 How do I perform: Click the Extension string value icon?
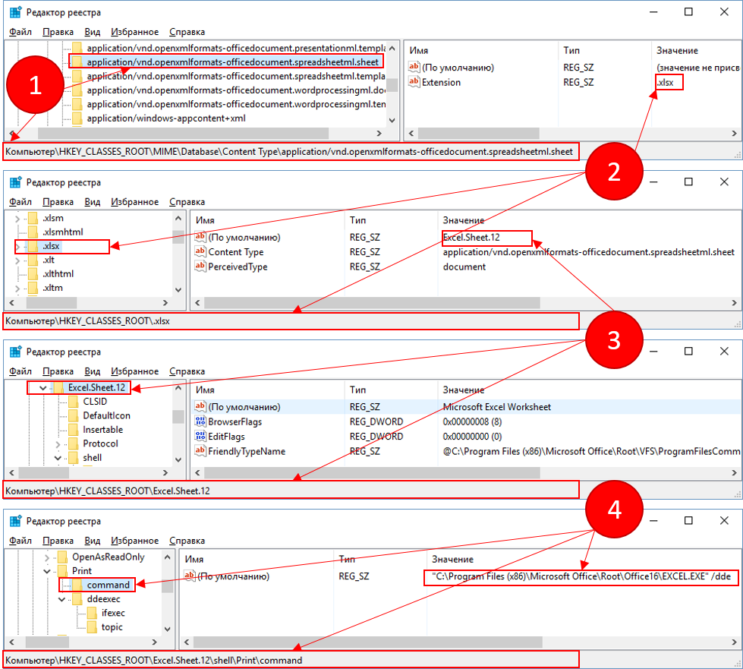point(414,83)
